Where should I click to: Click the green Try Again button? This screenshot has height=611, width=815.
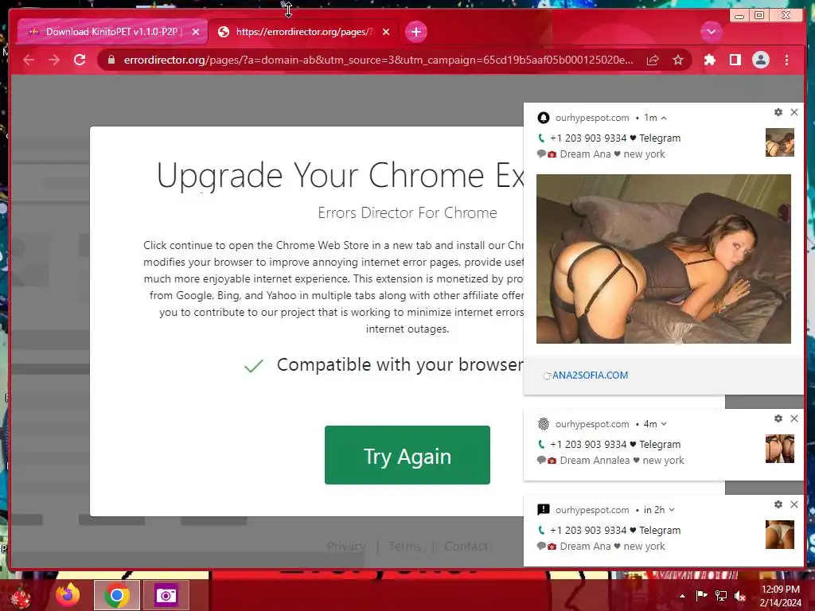pyautogui.click(x=407, y=455)
